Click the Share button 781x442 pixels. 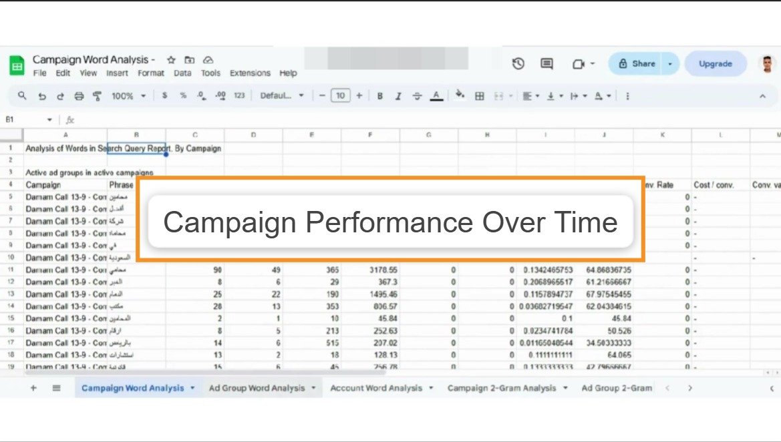(x=638, y=63)
